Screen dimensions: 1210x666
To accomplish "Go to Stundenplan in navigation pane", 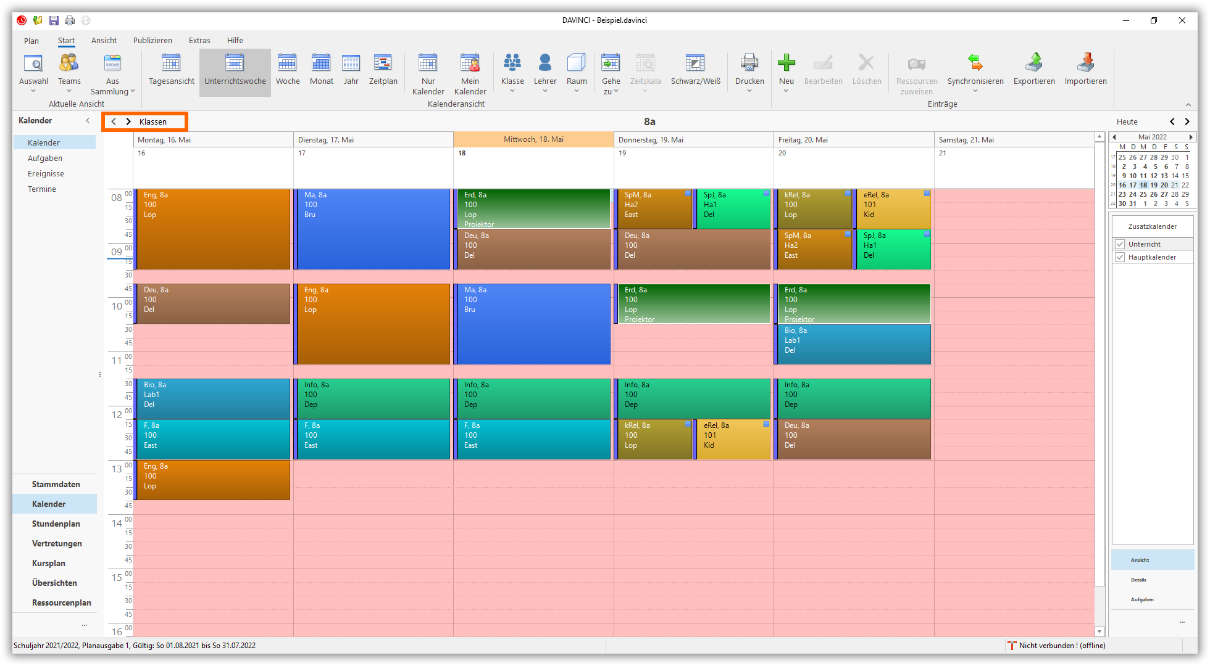I will pyautogui.click(x=56, y=524).
